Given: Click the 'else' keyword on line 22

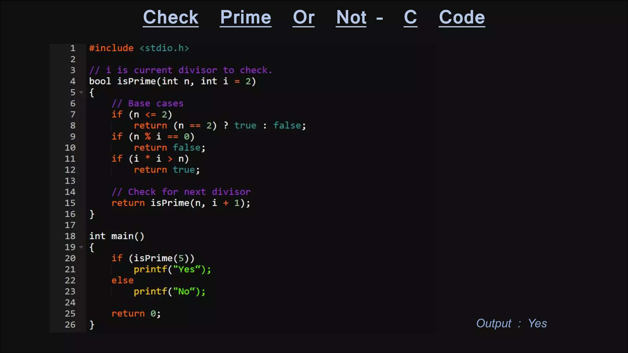Looking at the screenshot, I should point(122,280).
